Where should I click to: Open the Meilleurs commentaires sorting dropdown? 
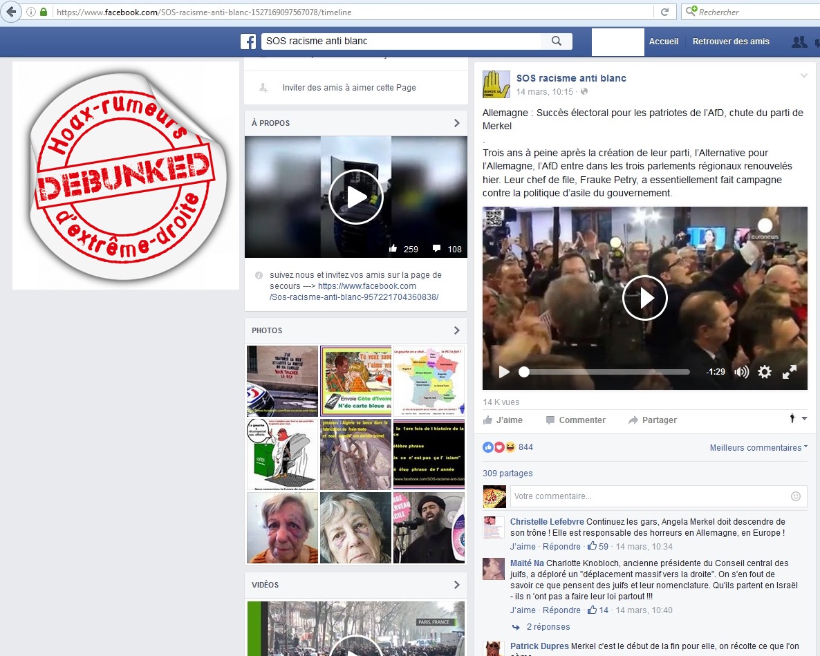tap(758, 447)
